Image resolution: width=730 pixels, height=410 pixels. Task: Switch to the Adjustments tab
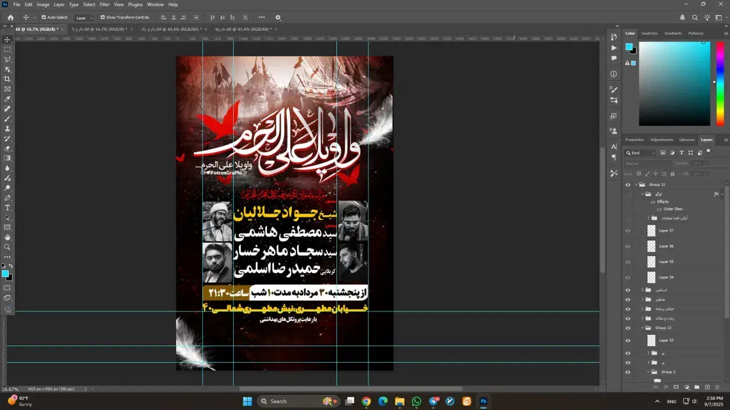(x=662, y=140)
